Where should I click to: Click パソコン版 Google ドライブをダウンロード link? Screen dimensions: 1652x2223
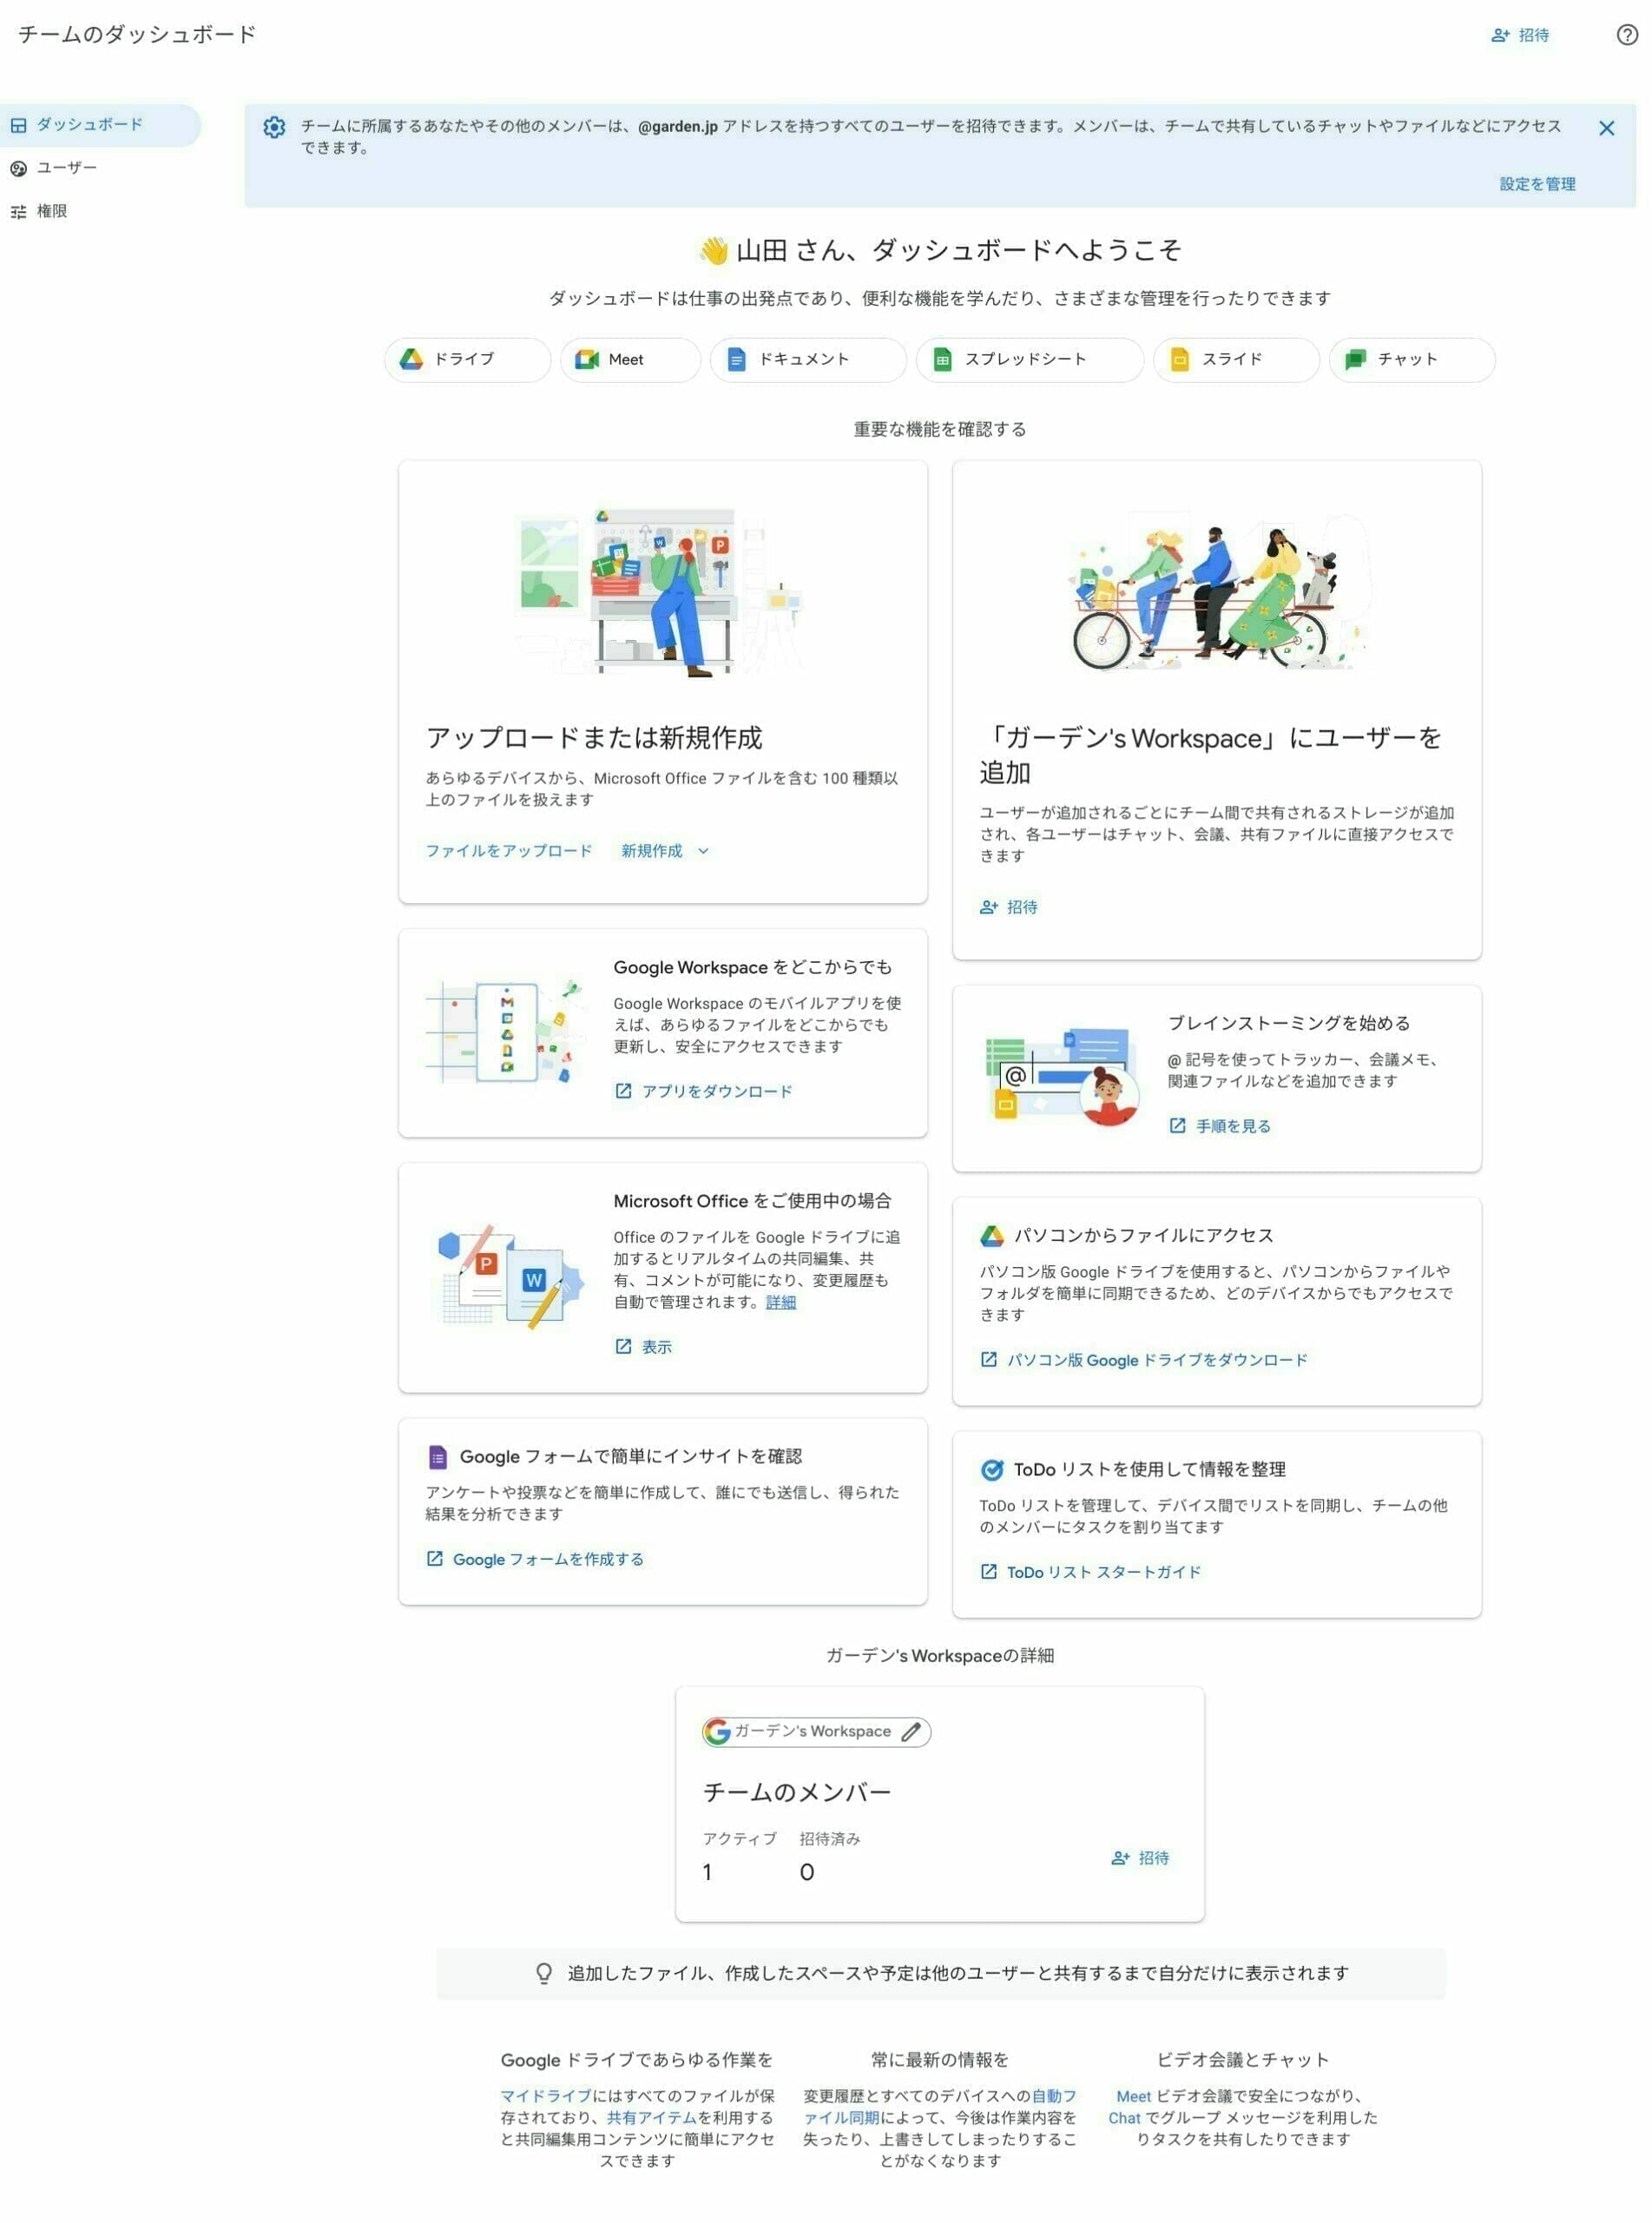(x=1156, y=1360)
